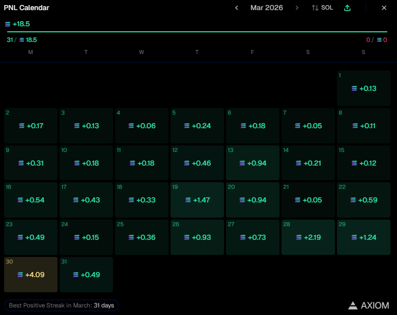Select day 18 cell with +0.33
Image resolution: width=397 pixels, height=315 pixels.
coord(142,200)
